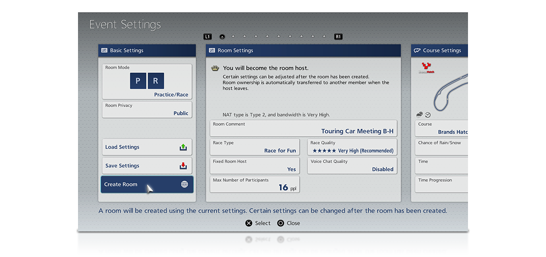This screenshot has height=257, width=546.
Task: Click the R1 next page icon
Action: (x=338, y=37)
